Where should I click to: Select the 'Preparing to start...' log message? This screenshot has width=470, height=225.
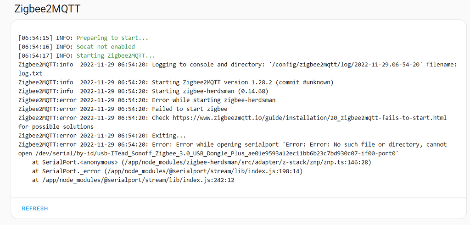[112, 38]
